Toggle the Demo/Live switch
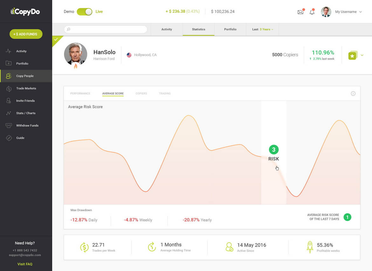This screenshot has width=372, height=271. 85,12
